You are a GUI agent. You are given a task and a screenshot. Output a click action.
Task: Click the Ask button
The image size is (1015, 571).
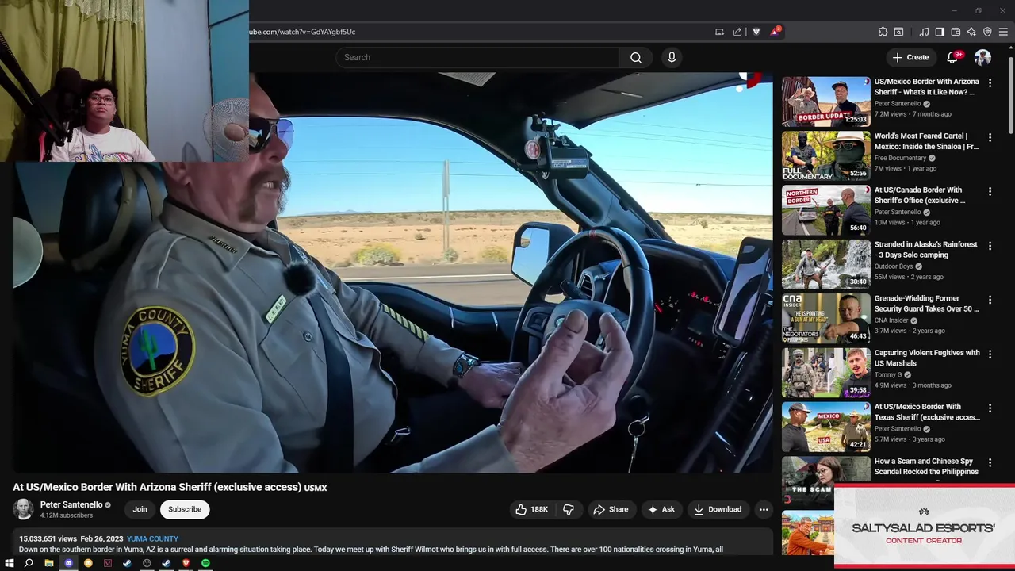661,509
